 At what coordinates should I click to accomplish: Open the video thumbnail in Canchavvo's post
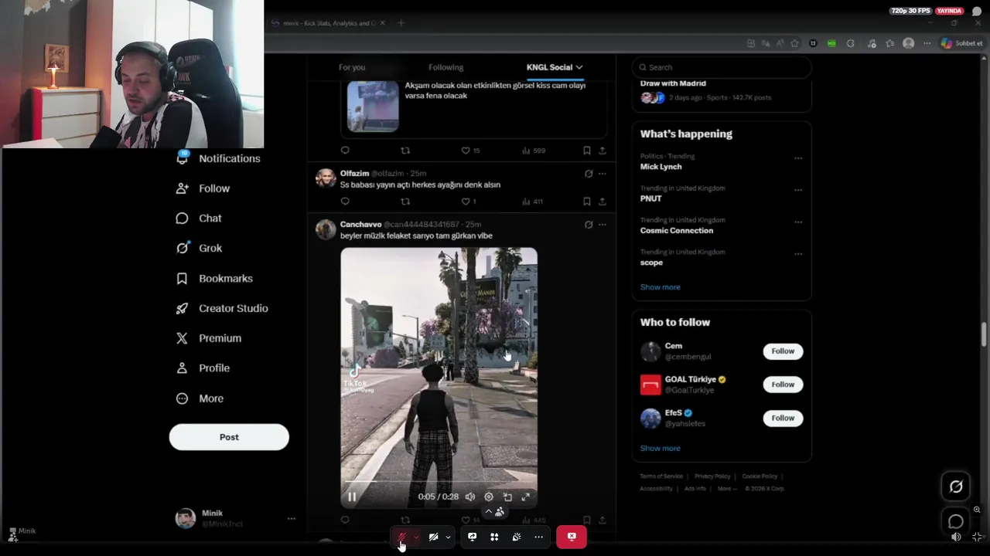439,378
